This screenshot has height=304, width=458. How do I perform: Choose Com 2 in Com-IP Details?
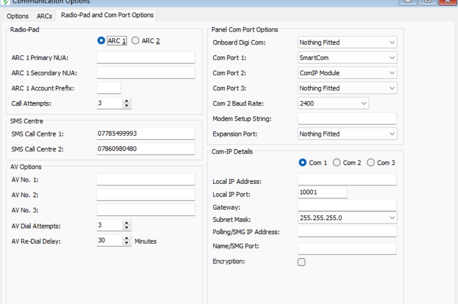pyautogui.click(x=336, y=163)
